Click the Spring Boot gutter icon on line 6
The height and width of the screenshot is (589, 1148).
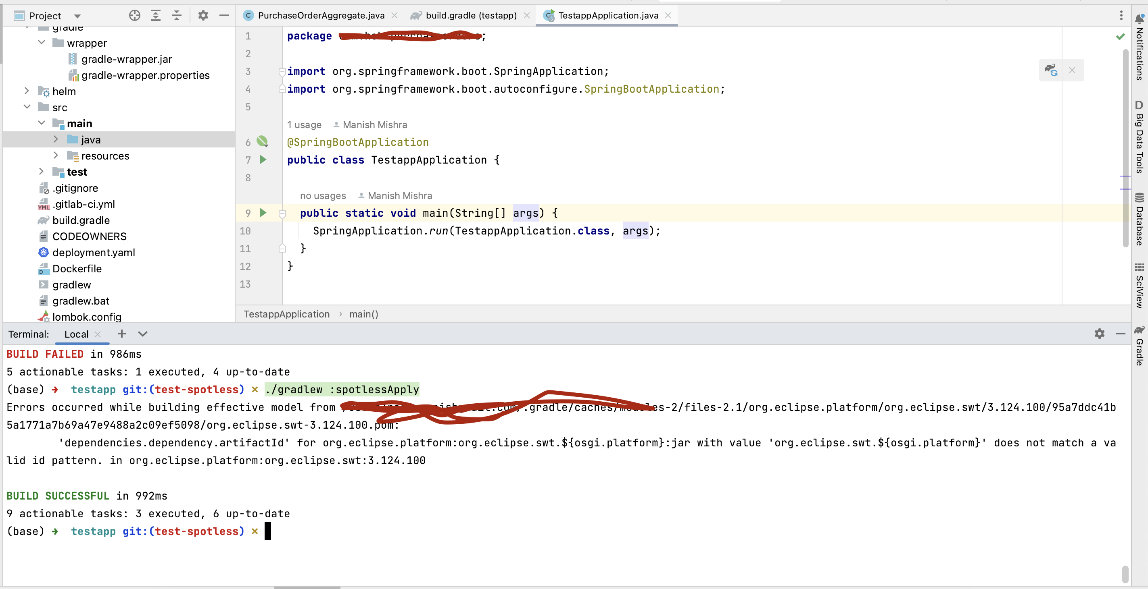pos(263,141)
